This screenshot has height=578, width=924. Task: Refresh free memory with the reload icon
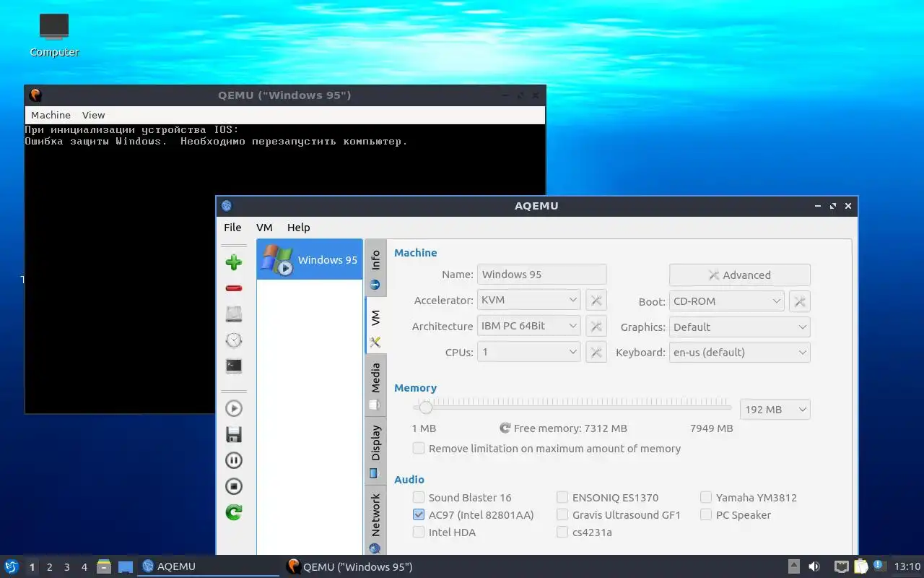coord(505,428)
